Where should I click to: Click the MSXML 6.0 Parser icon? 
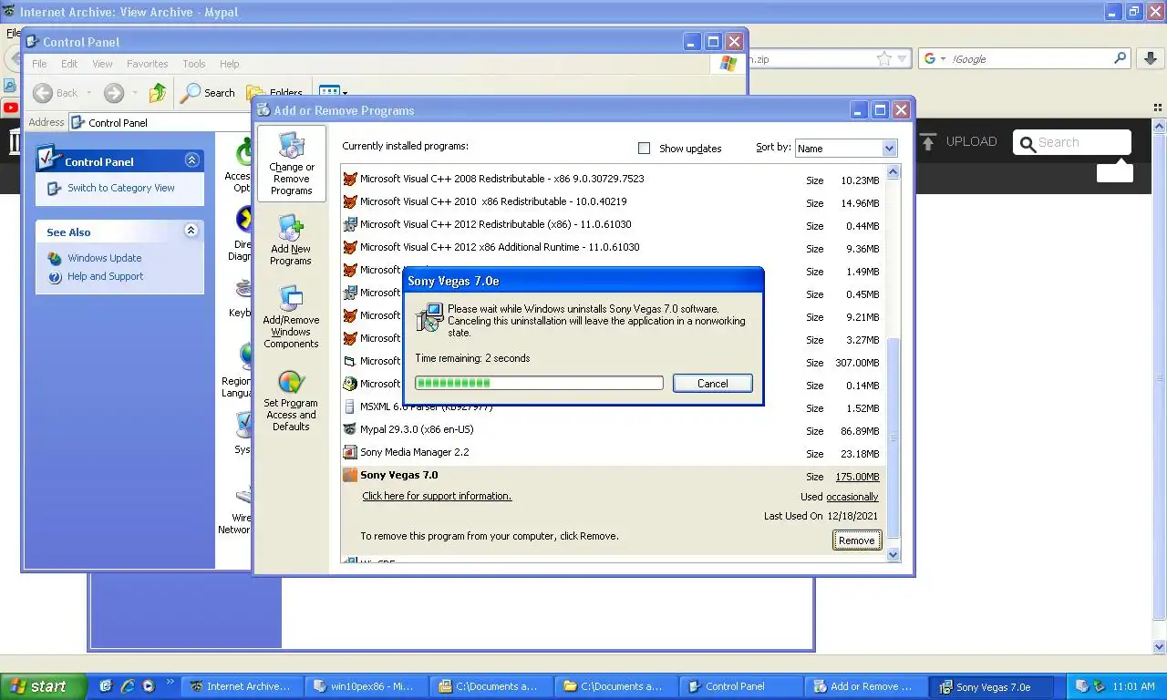coord(349,407)
